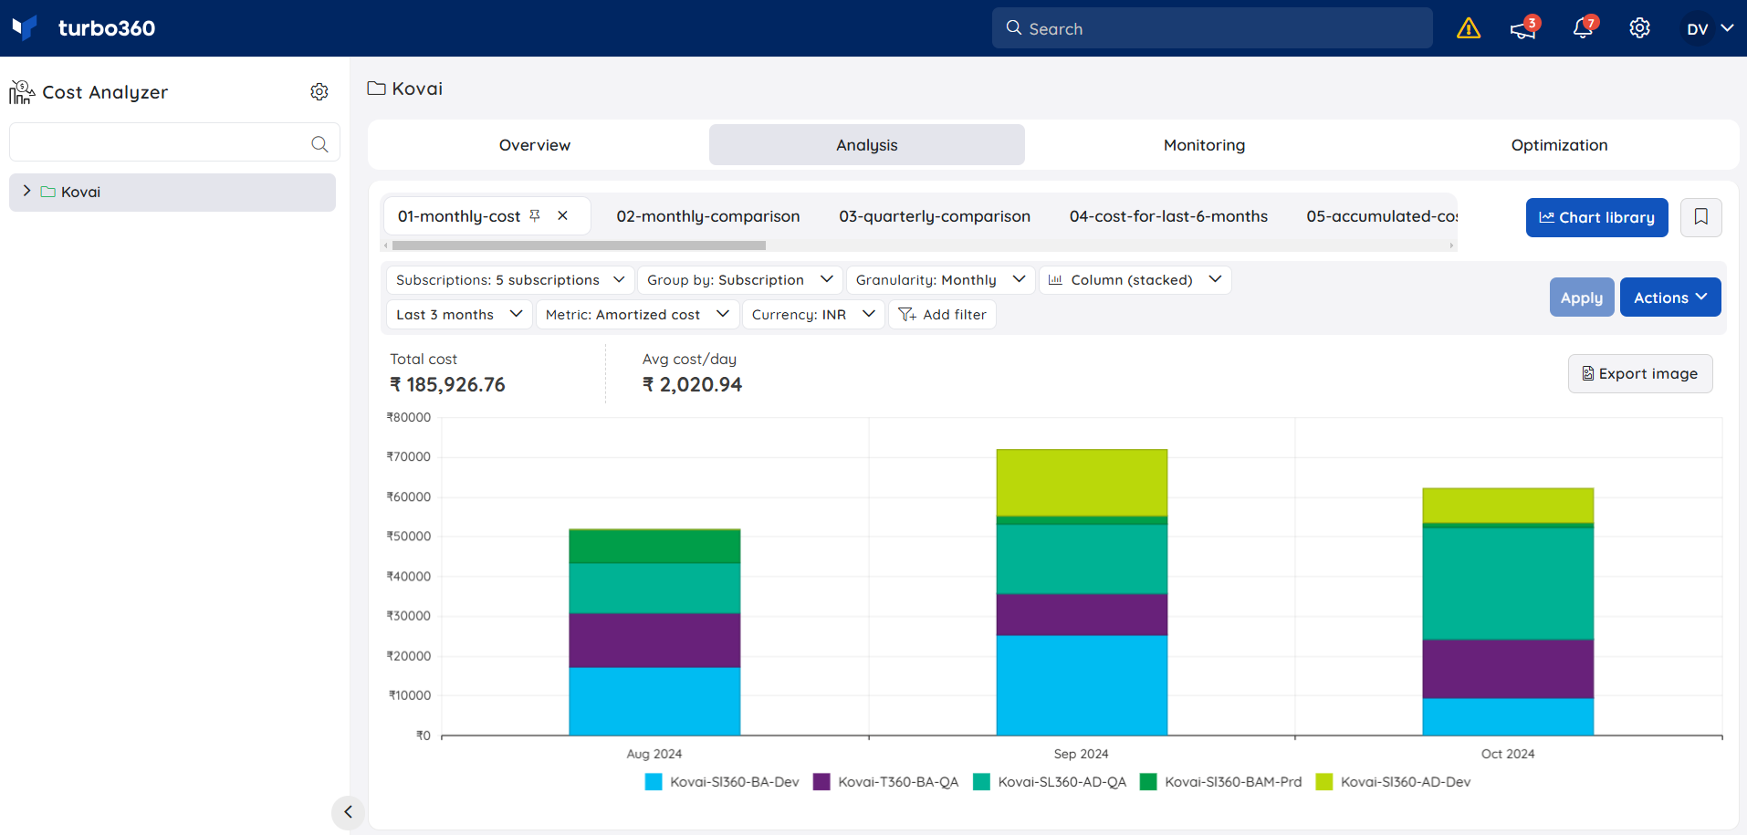
Task: Click the bookmark save view icon
Action: [x=1700, y=217]
